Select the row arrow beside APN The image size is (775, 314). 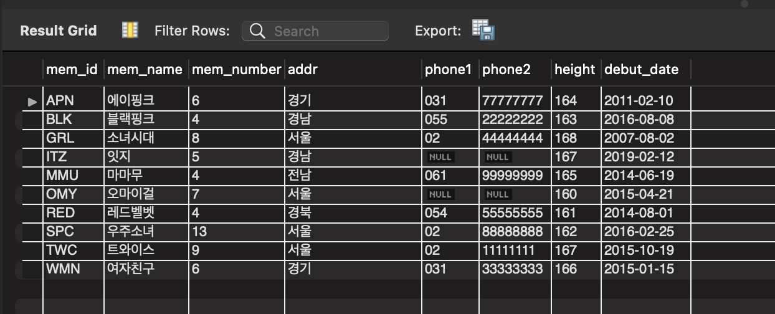point(33,101)
